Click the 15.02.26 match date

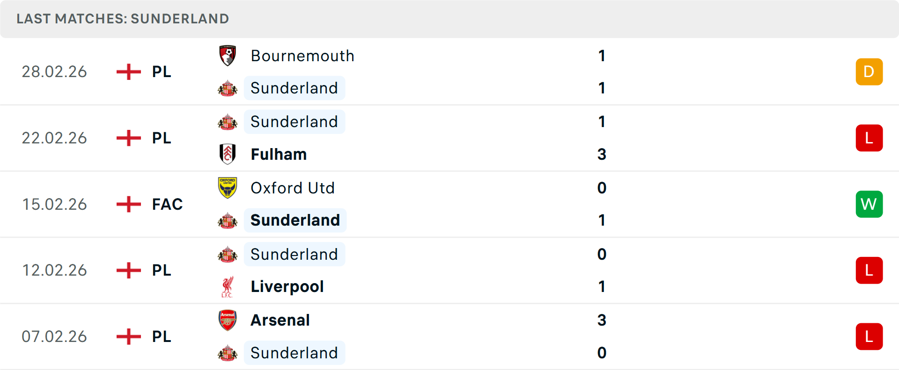[54, 204]
